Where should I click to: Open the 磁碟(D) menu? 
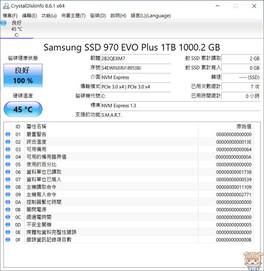[98, 16]
